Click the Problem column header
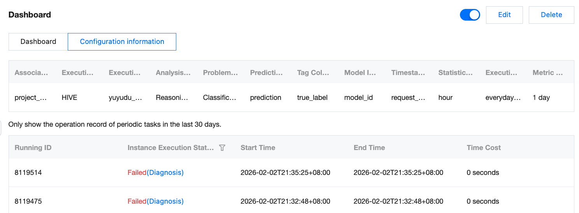579x213 pixels. pos(220,73)
